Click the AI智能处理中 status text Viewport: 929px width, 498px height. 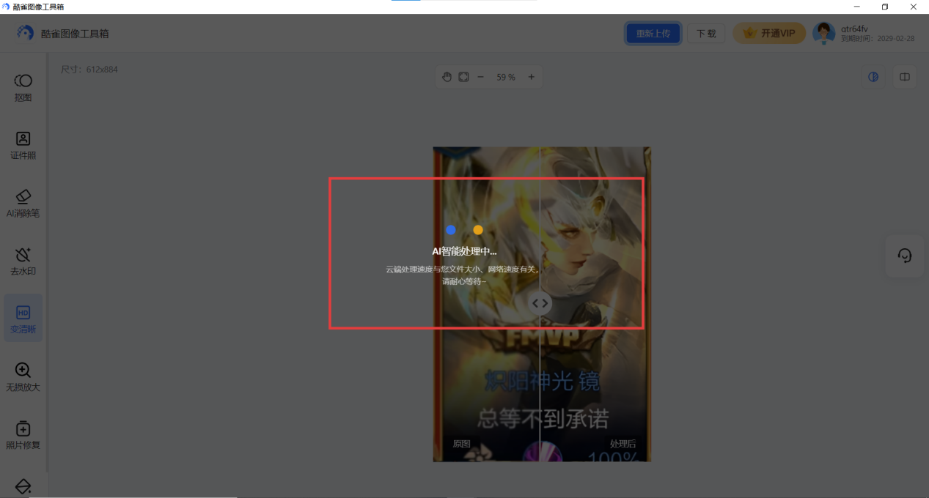464,251
